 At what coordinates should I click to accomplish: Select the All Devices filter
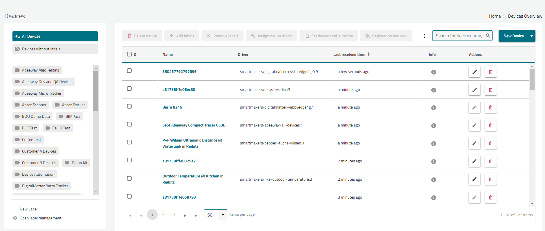(55, 36)
